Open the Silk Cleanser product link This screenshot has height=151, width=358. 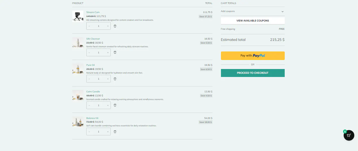point(93,39)
